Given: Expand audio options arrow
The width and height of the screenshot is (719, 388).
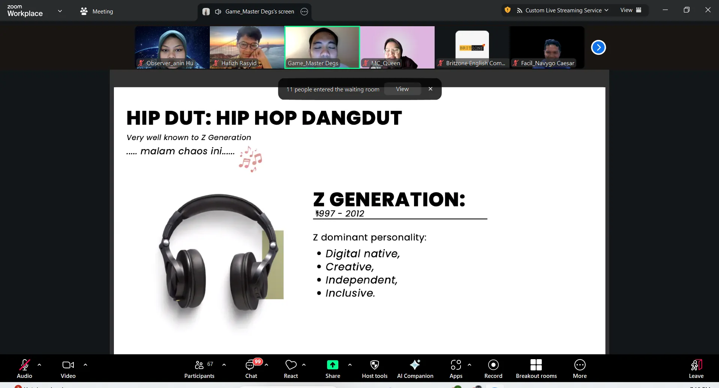Looking at the screenshot, I should point(39,365).
